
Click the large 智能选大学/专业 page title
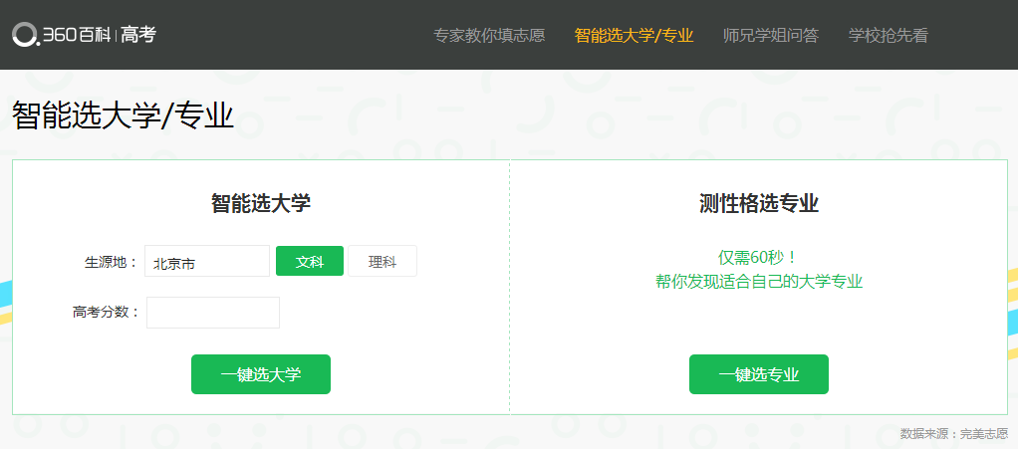tap(123, 115)
